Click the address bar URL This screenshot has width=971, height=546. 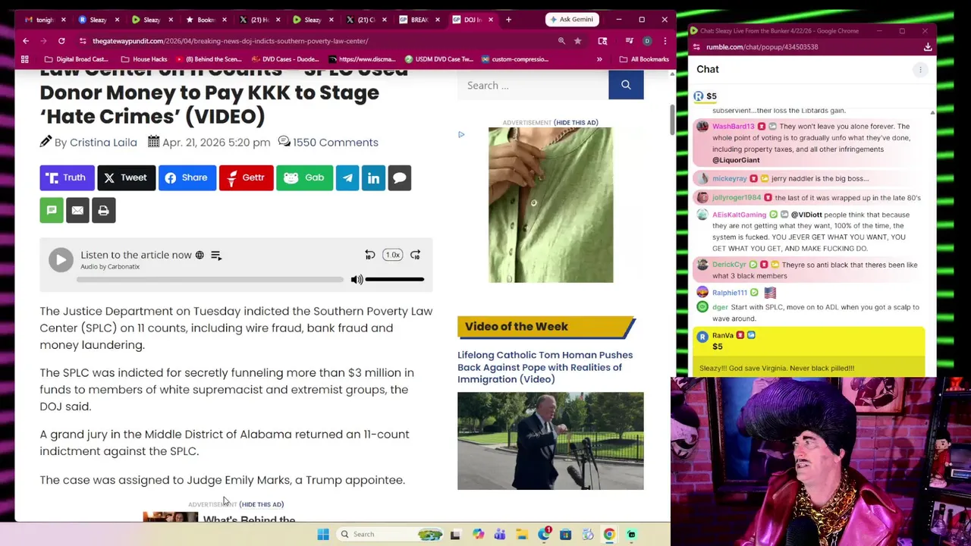231,41
